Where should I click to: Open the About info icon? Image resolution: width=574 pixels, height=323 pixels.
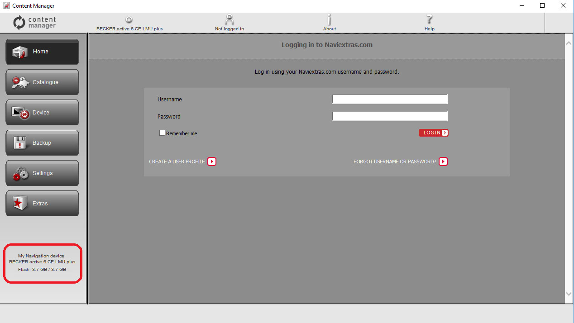[x=330, y=19]
